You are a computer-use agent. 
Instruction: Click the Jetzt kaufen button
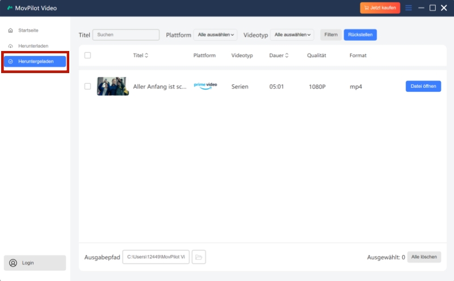point(380,8)
